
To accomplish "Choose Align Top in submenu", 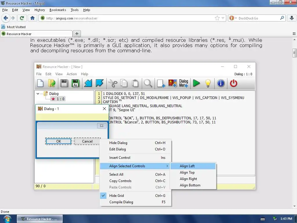I will (x=193, y=172).
